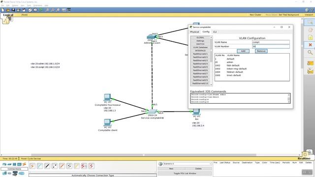Open a file via the folder icon
Screen dimensions: 315x177
coord(8,10)
